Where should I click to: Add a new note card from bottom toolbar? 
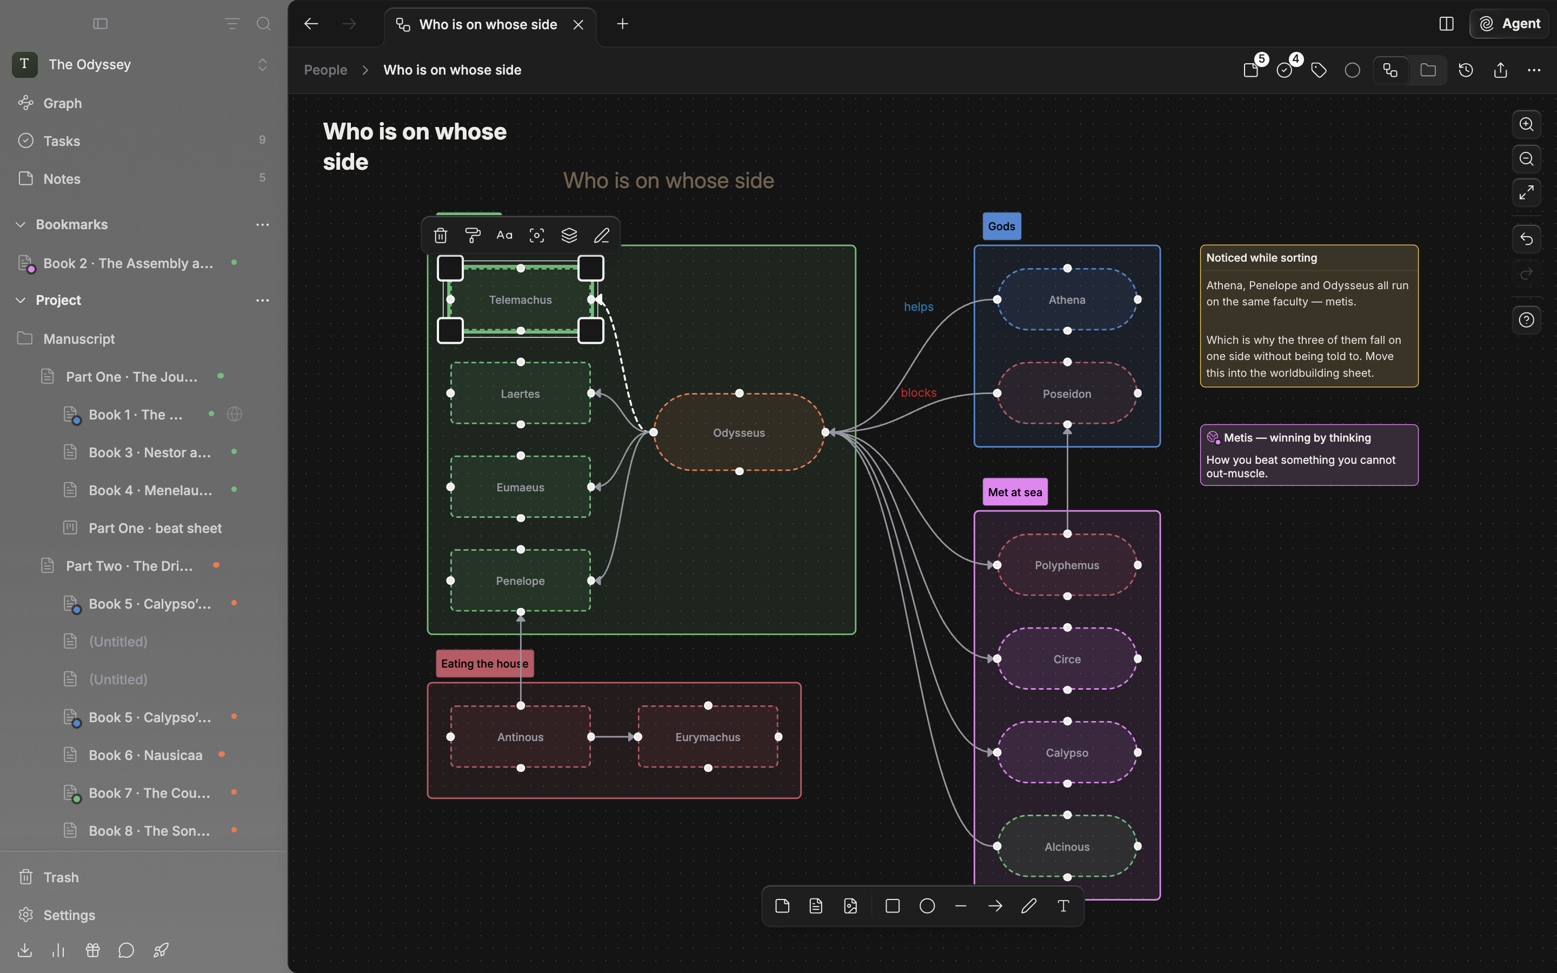[782, 906]
